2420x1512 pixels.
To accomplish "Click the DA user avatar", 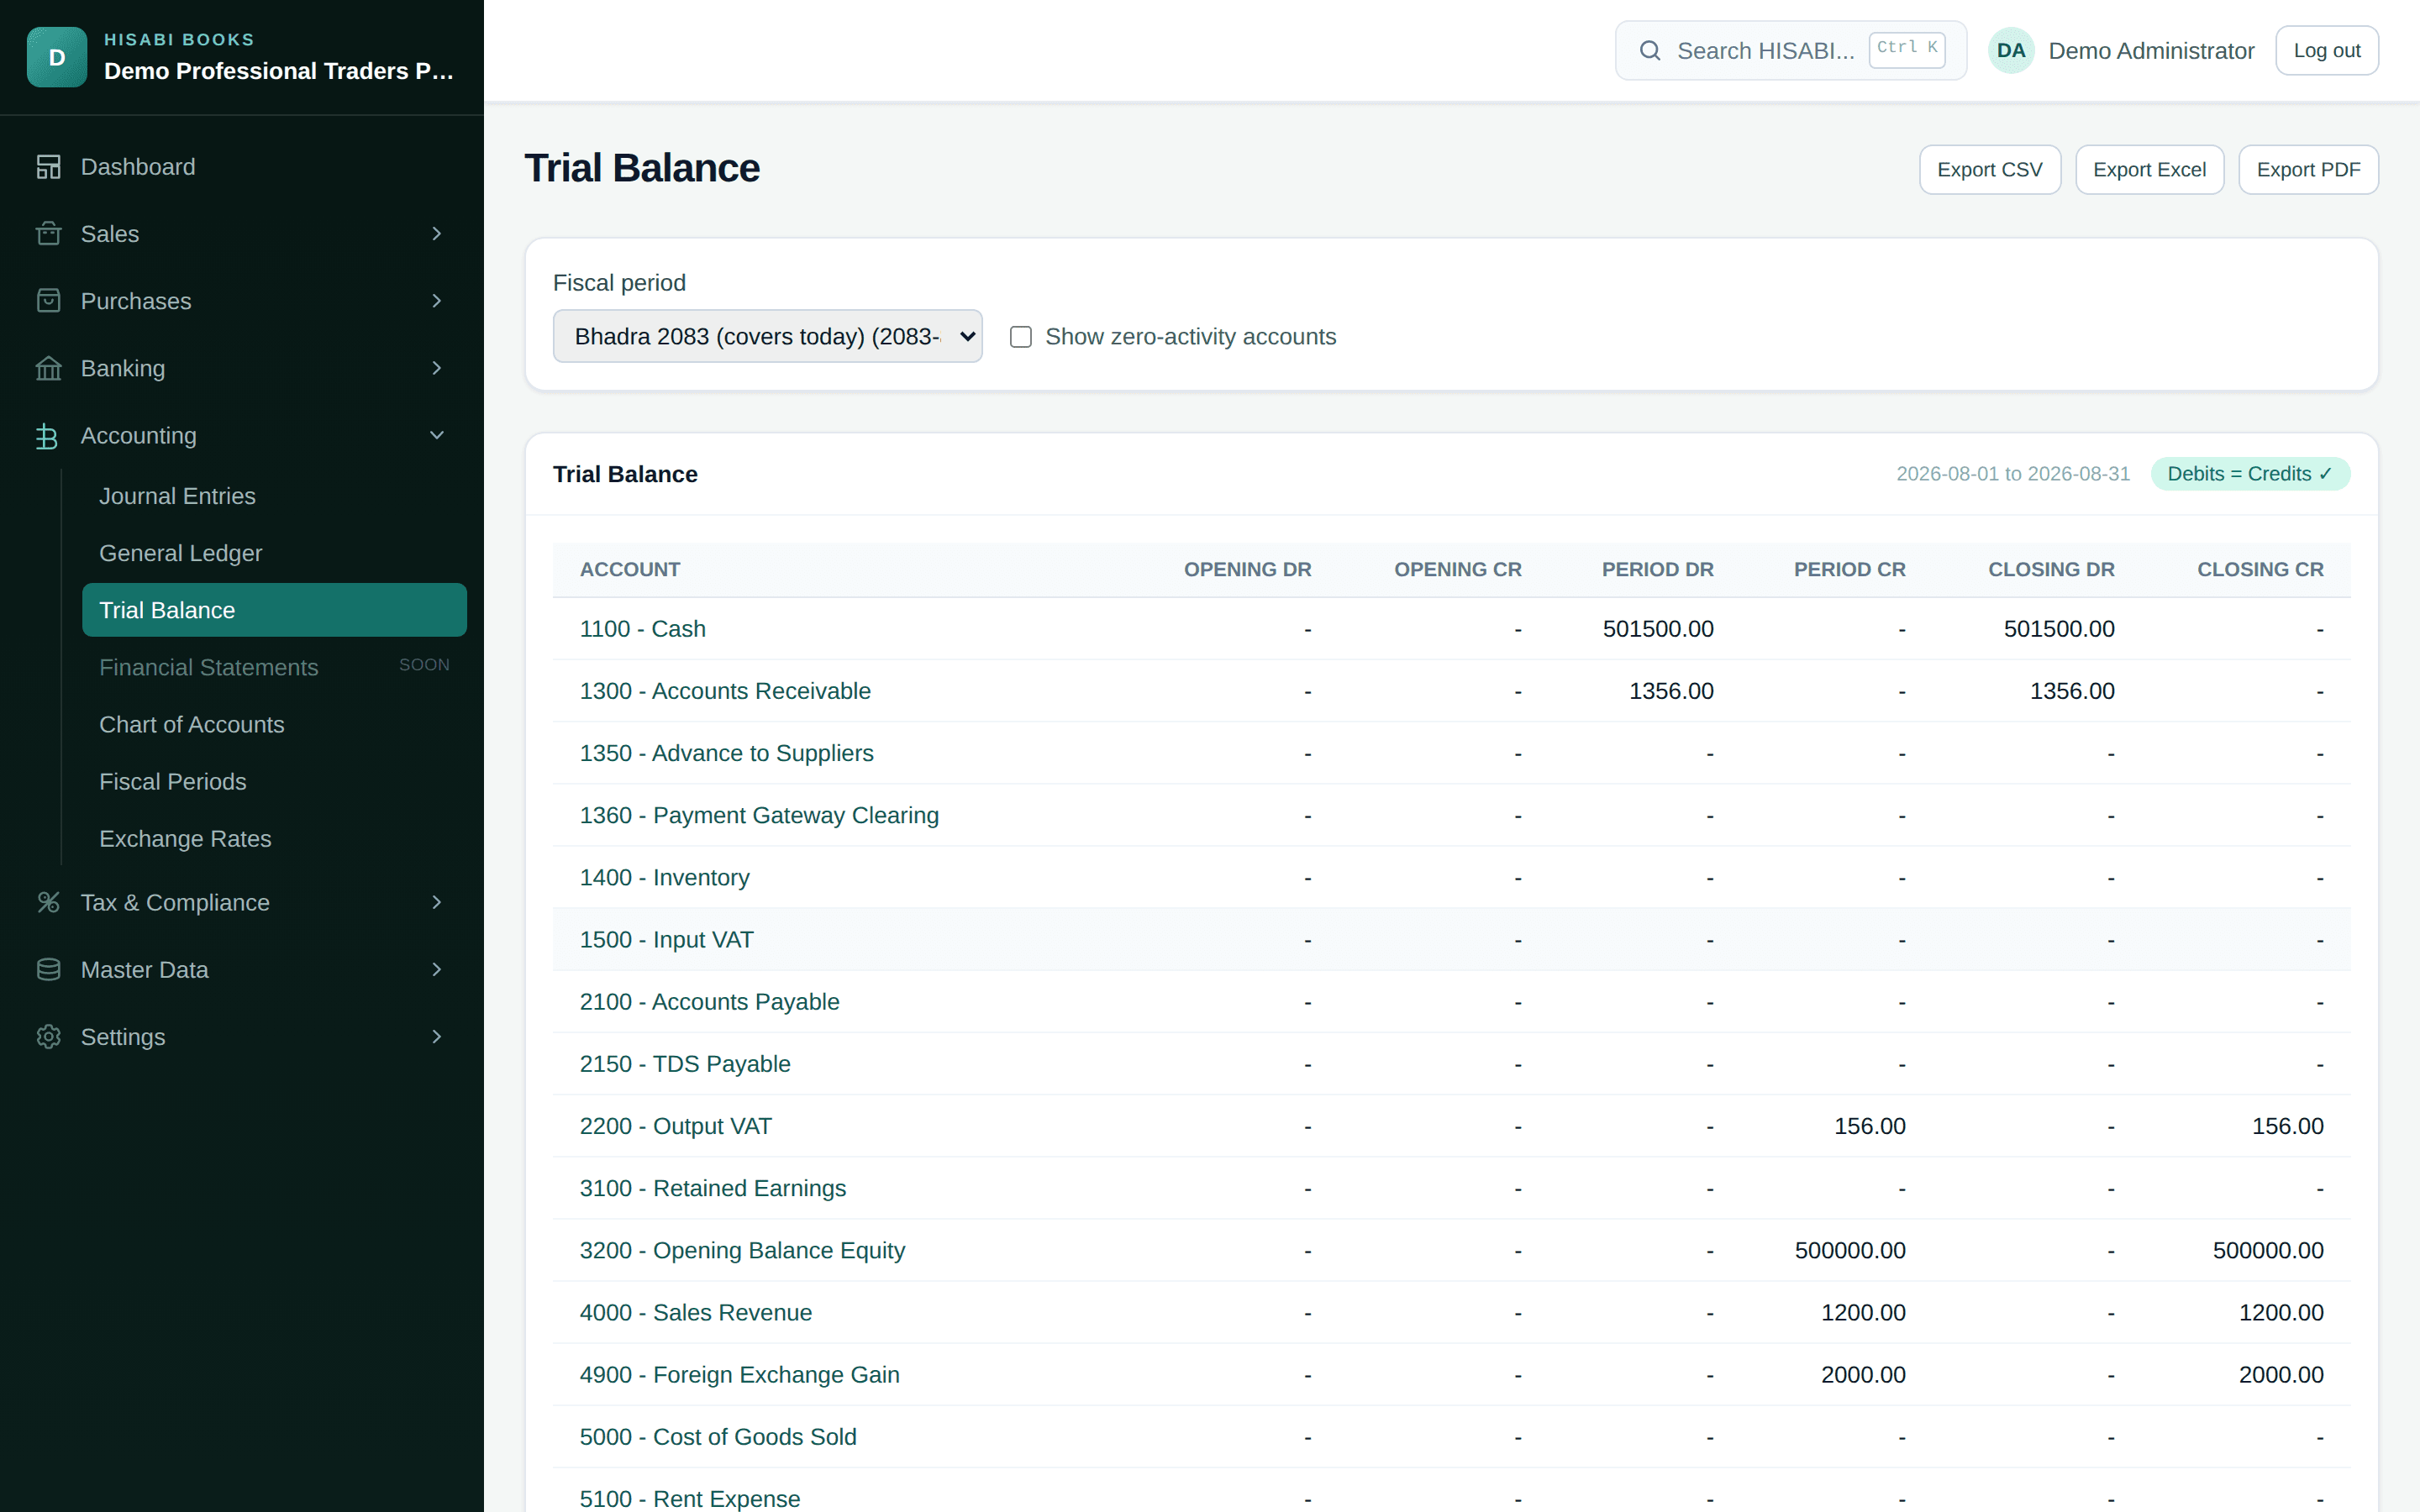I will pos(2011,51).
